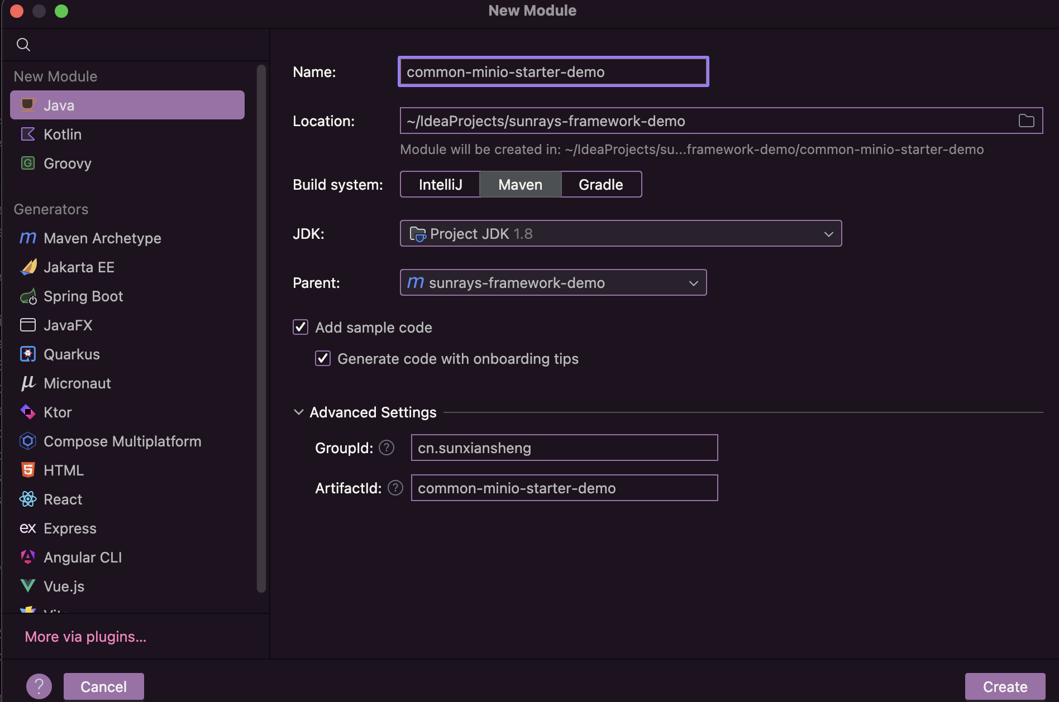Click the React atom icon
Image resolution: width=1059 pixels, height=702 pixels.
pyautogui.click(x=28, y=499)
